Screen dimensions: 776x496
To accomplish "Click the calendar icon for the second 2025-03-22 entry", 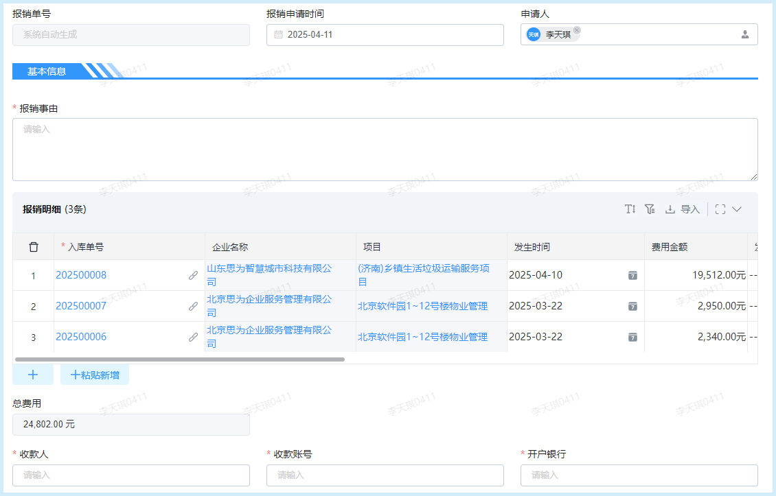I will coord(632,337).
